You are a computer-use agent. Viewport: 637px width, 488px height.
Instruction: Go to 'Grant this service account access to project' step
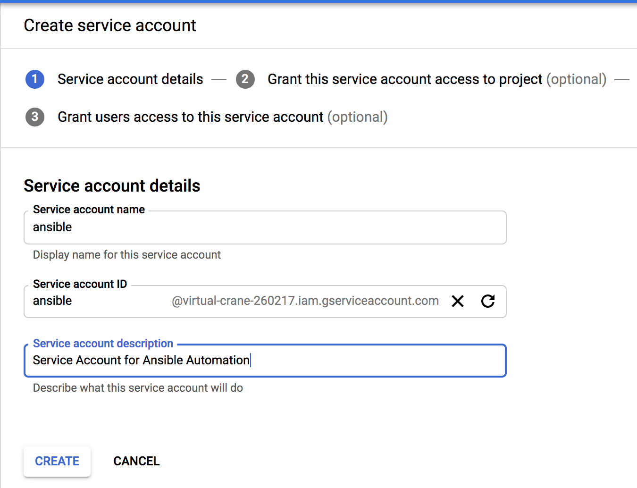click(x=405, y=79)
